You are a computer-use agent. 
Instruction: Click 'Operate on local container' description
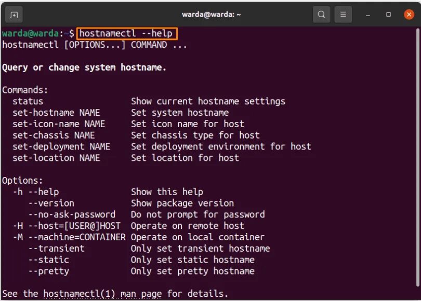point(198,237)
